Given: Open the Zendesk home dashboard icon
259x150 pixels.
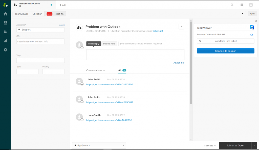Looking at the screenshot, I should pyautogui.click(x=5, y=14).
